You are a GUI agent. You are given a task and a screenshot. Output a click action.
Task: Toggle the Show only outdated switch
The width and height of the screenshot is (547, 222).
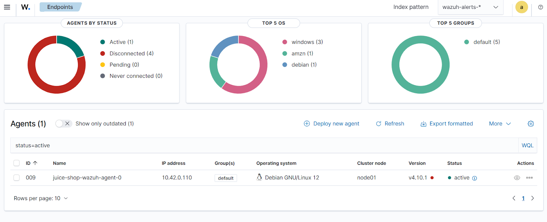(64, 124)
